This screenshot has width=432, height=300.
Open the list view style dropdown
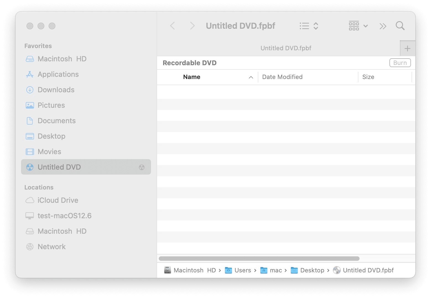tap(309, 26)
